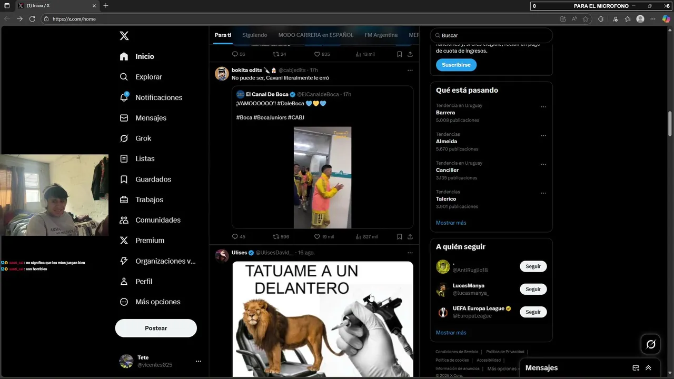Viewport: 674px width, 379px height.
Task: Click the page vertical scrollbar
Action: click(x=670, y=124)
